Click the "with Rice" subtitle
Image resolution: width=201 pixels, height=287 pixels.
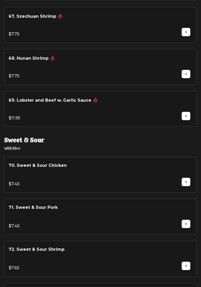(x=12, y=148)
